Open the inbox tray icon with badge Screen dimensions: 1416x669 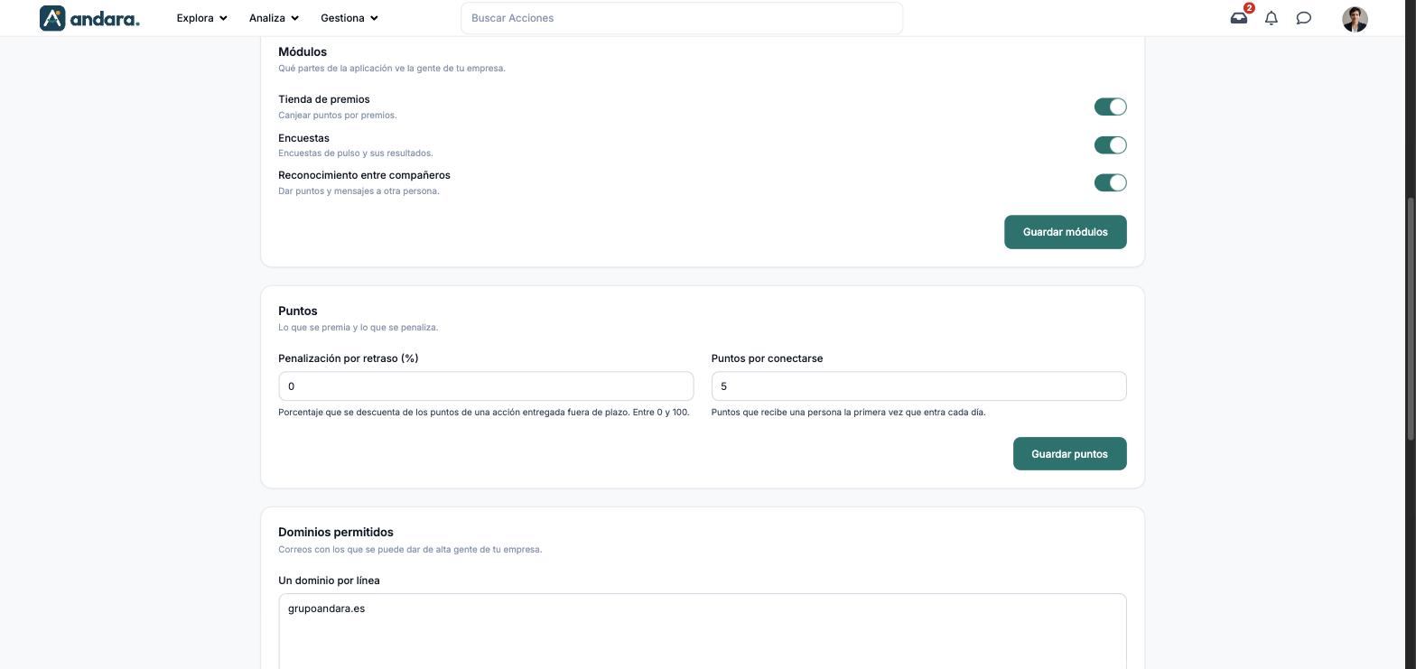[x=1239, y=18]
